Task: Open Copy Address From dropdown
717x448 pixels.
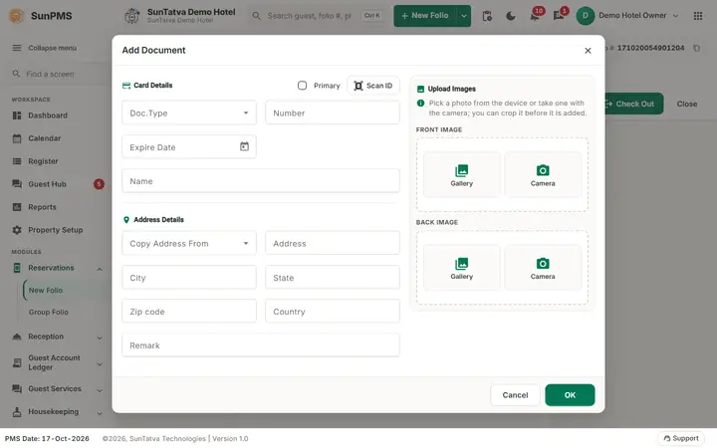Action: [189, 243]
